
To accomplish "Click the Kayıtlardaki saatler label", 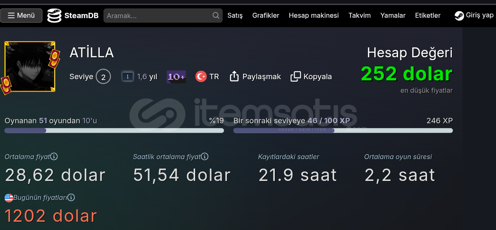I will pyautogui.click(x=288, y=157).
